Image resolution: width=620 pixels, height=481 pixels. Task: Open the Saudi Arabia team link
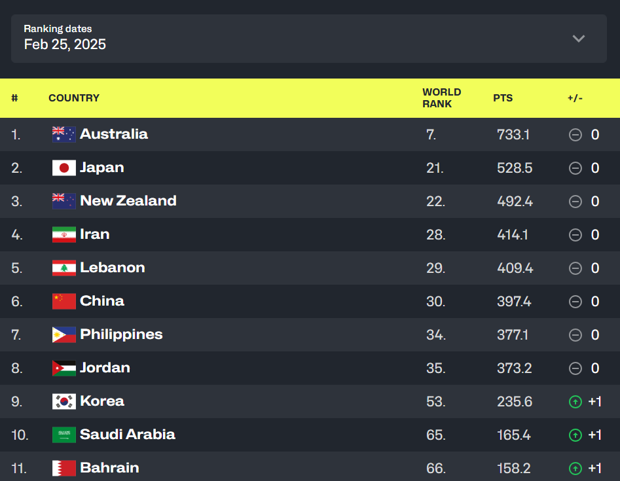pyautogui.click(x=128, y=435)
